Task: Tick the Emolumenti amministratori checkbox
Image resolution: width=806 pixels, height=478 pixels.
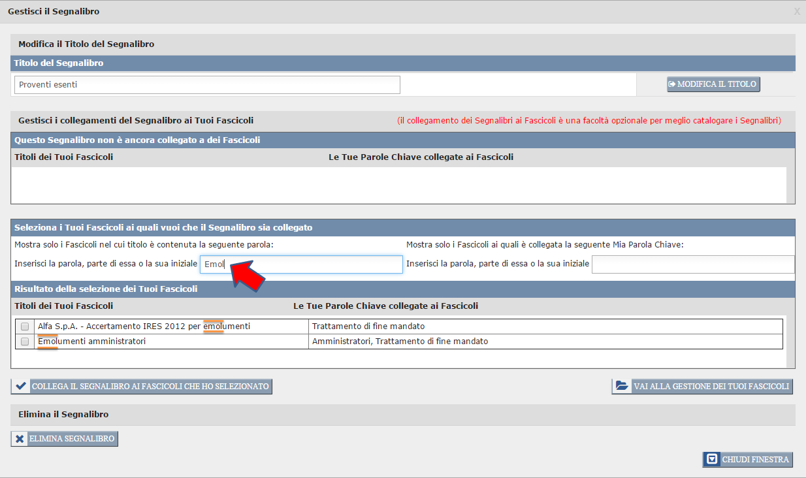Action: [25, 342]
